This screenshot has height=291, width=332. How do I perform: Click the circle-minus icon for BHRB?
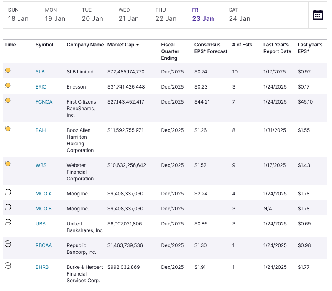pos(8,266)
